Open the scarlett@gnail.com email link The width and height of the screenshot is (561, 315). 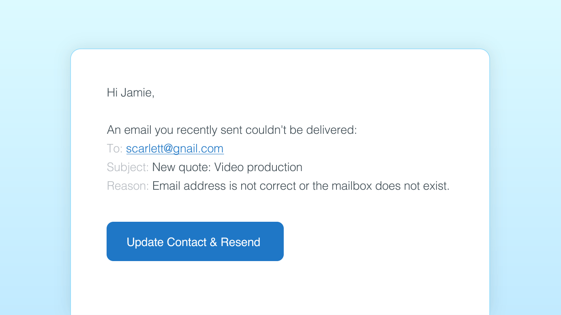tap(175, 149)
